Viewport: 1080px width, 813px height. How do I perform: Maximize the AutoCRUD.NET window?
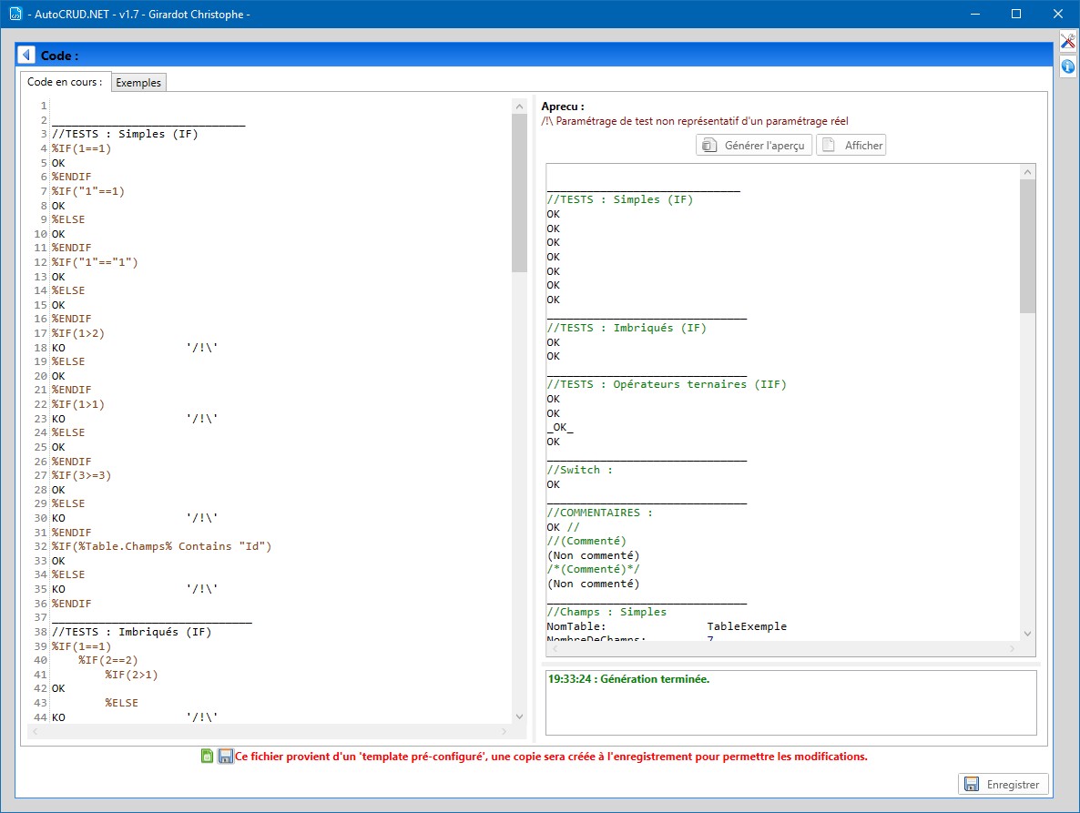(1016, 14)
